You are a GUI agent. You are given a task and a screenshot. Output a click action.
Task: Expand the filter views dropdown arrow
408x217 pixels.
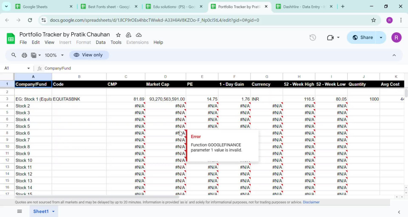(40, 55)
